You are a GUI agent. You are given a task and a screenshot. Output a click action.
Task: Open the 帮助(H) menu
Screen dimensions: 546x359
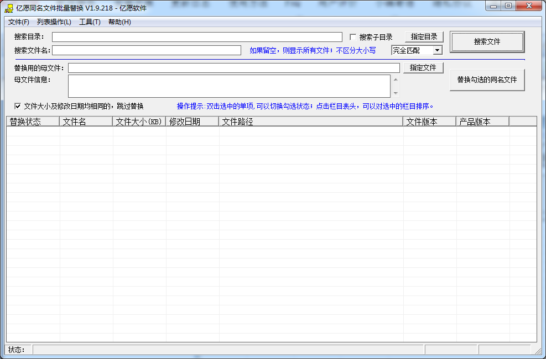(119, 22)
